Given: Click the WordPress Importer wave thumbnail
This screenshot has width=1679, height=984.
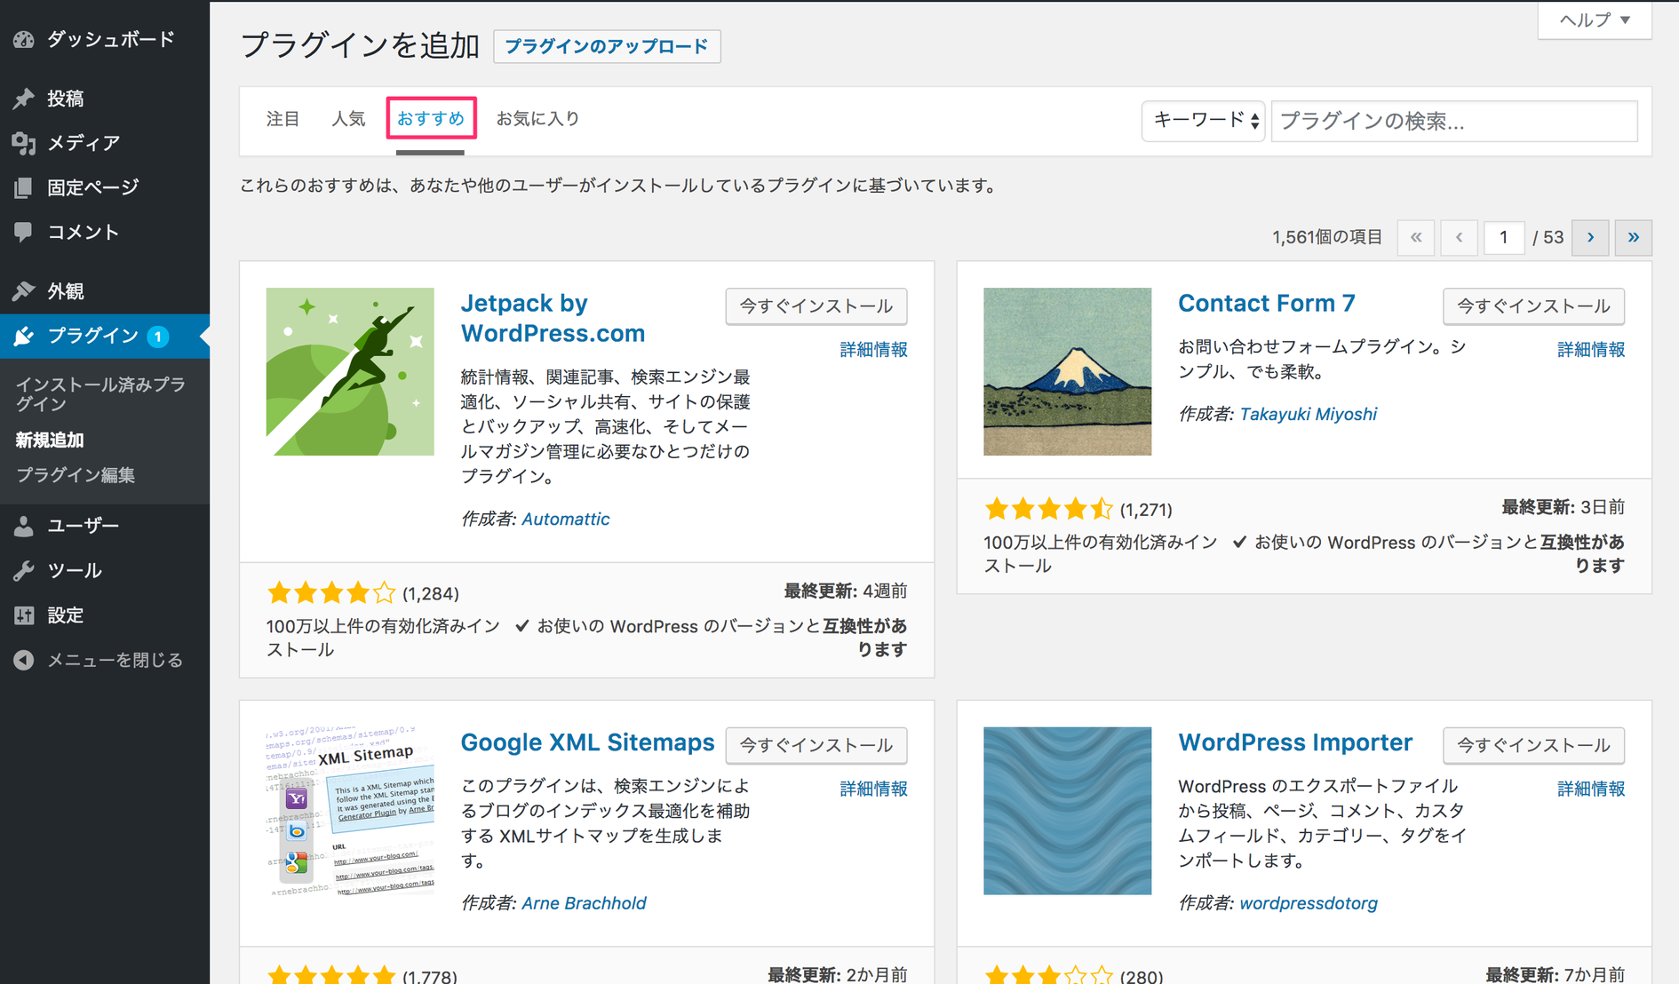Looking at the screenshot, I should tap(1067, 811).
